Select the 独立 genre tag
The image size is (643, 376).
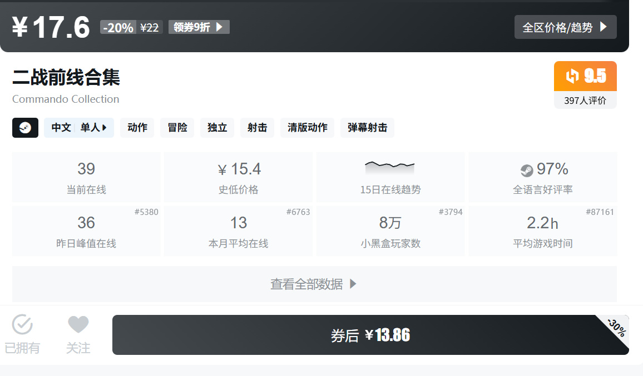click(217, 128)
